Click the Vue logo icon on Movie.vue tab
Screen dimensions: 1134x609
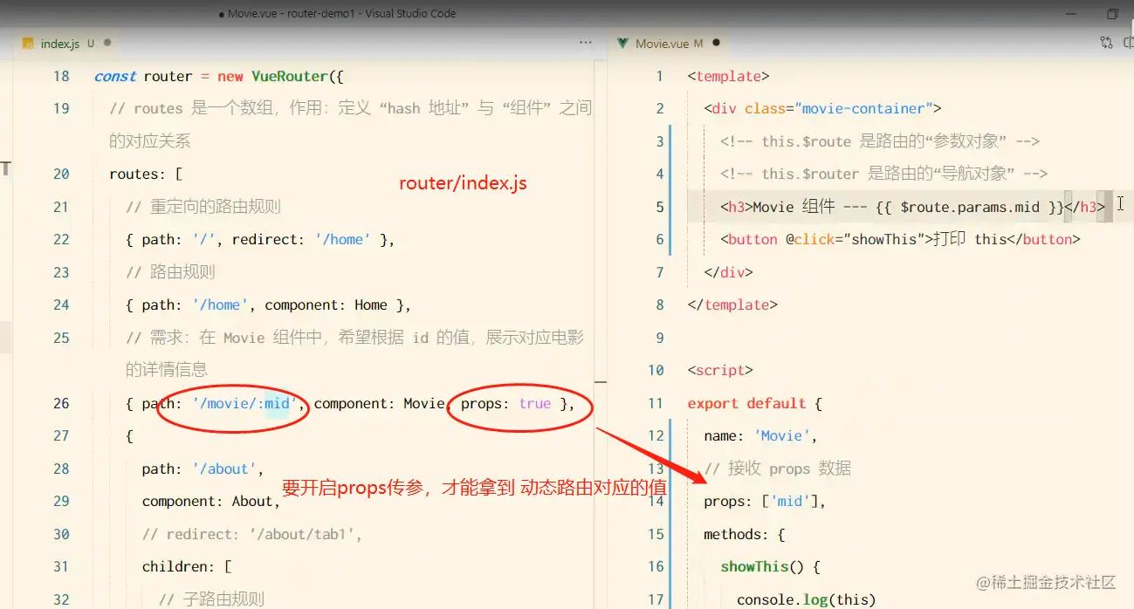click(x=622, y=43)
